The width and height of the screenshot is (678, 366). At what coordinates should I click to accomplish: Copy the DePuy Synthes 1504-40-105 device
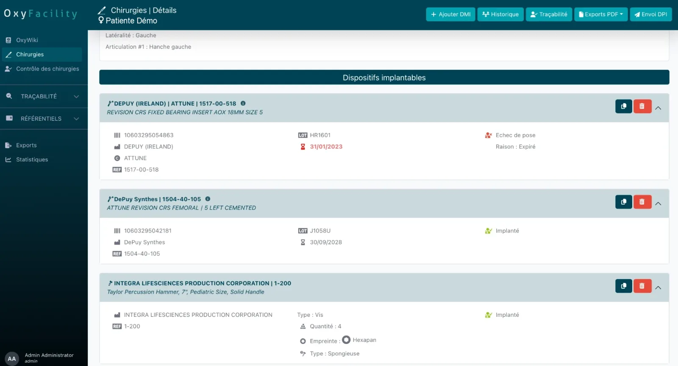click(623, 202)
